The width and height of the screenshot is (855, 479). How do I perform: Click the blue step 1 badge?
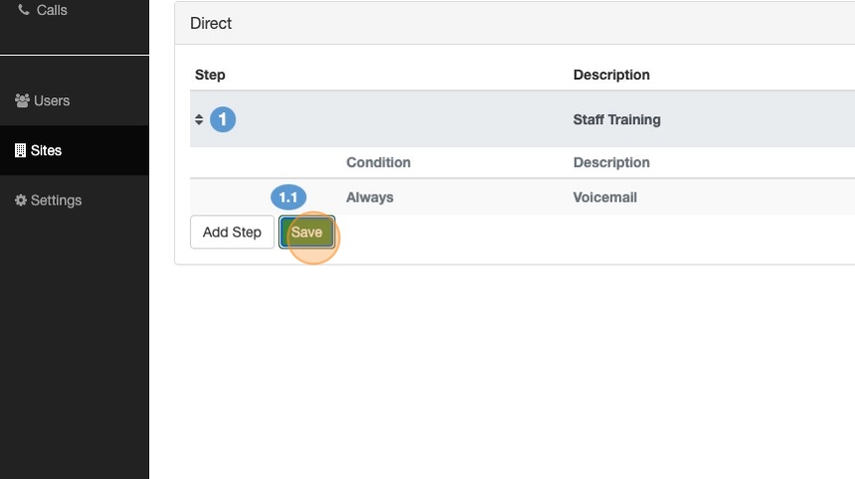223,119
